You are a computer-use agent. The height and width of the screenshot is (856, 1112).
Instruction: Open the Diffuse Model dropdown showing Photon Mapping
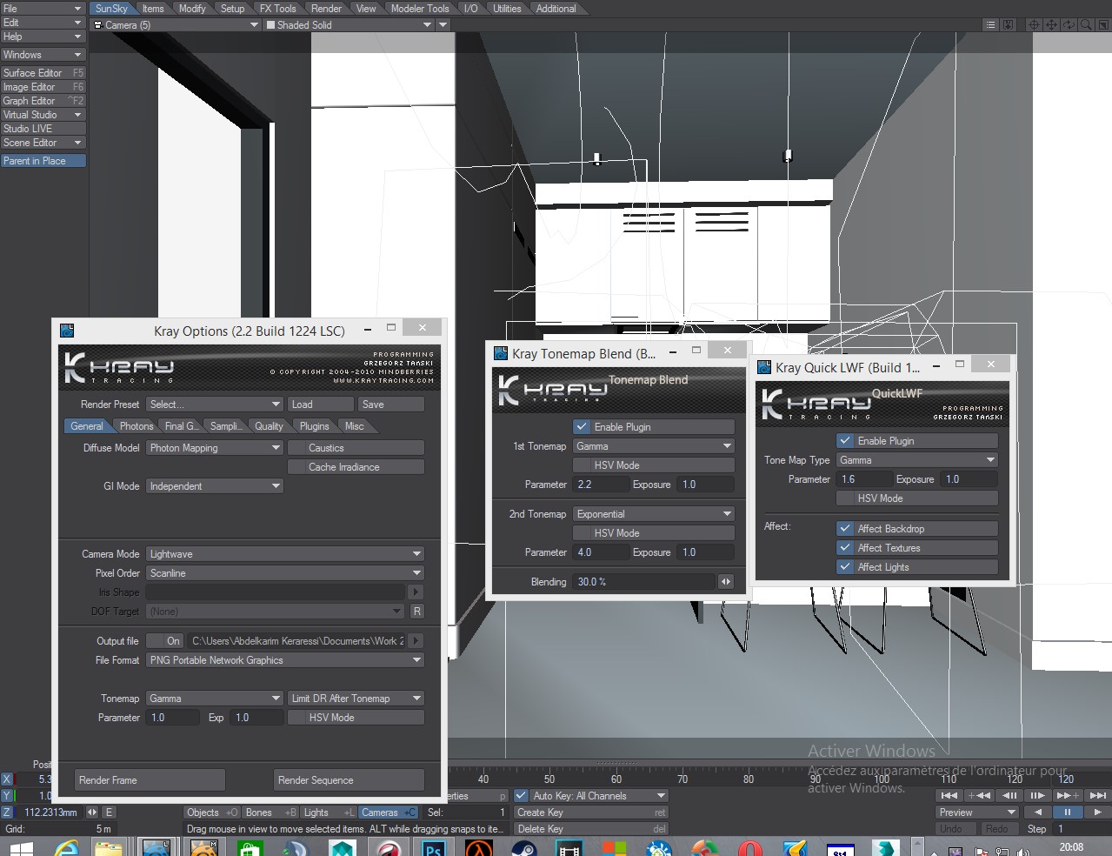click(214, 448)
